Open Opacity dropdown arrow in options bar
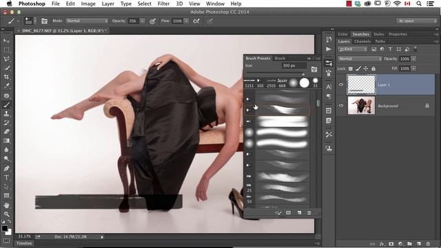This screenshot has width=441, height=248. pyautogui.click(x=143, y=21)
